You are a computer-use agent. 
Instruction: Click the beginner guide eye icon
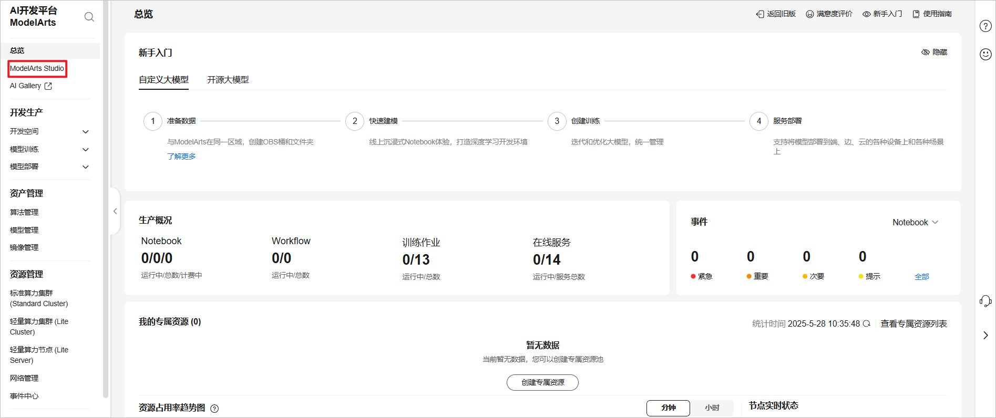[x=867, y=14]
